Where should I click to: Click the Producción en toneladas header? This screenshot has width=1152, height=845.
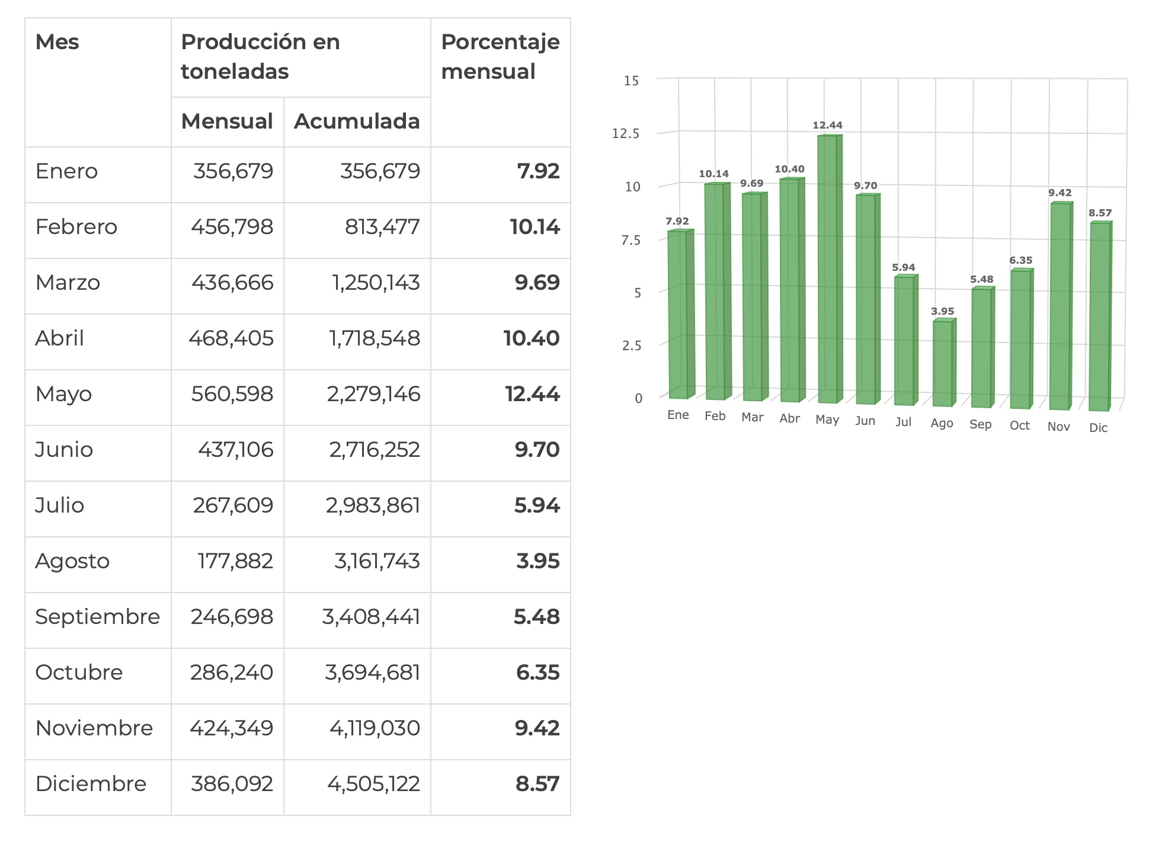tap(261, 57)
